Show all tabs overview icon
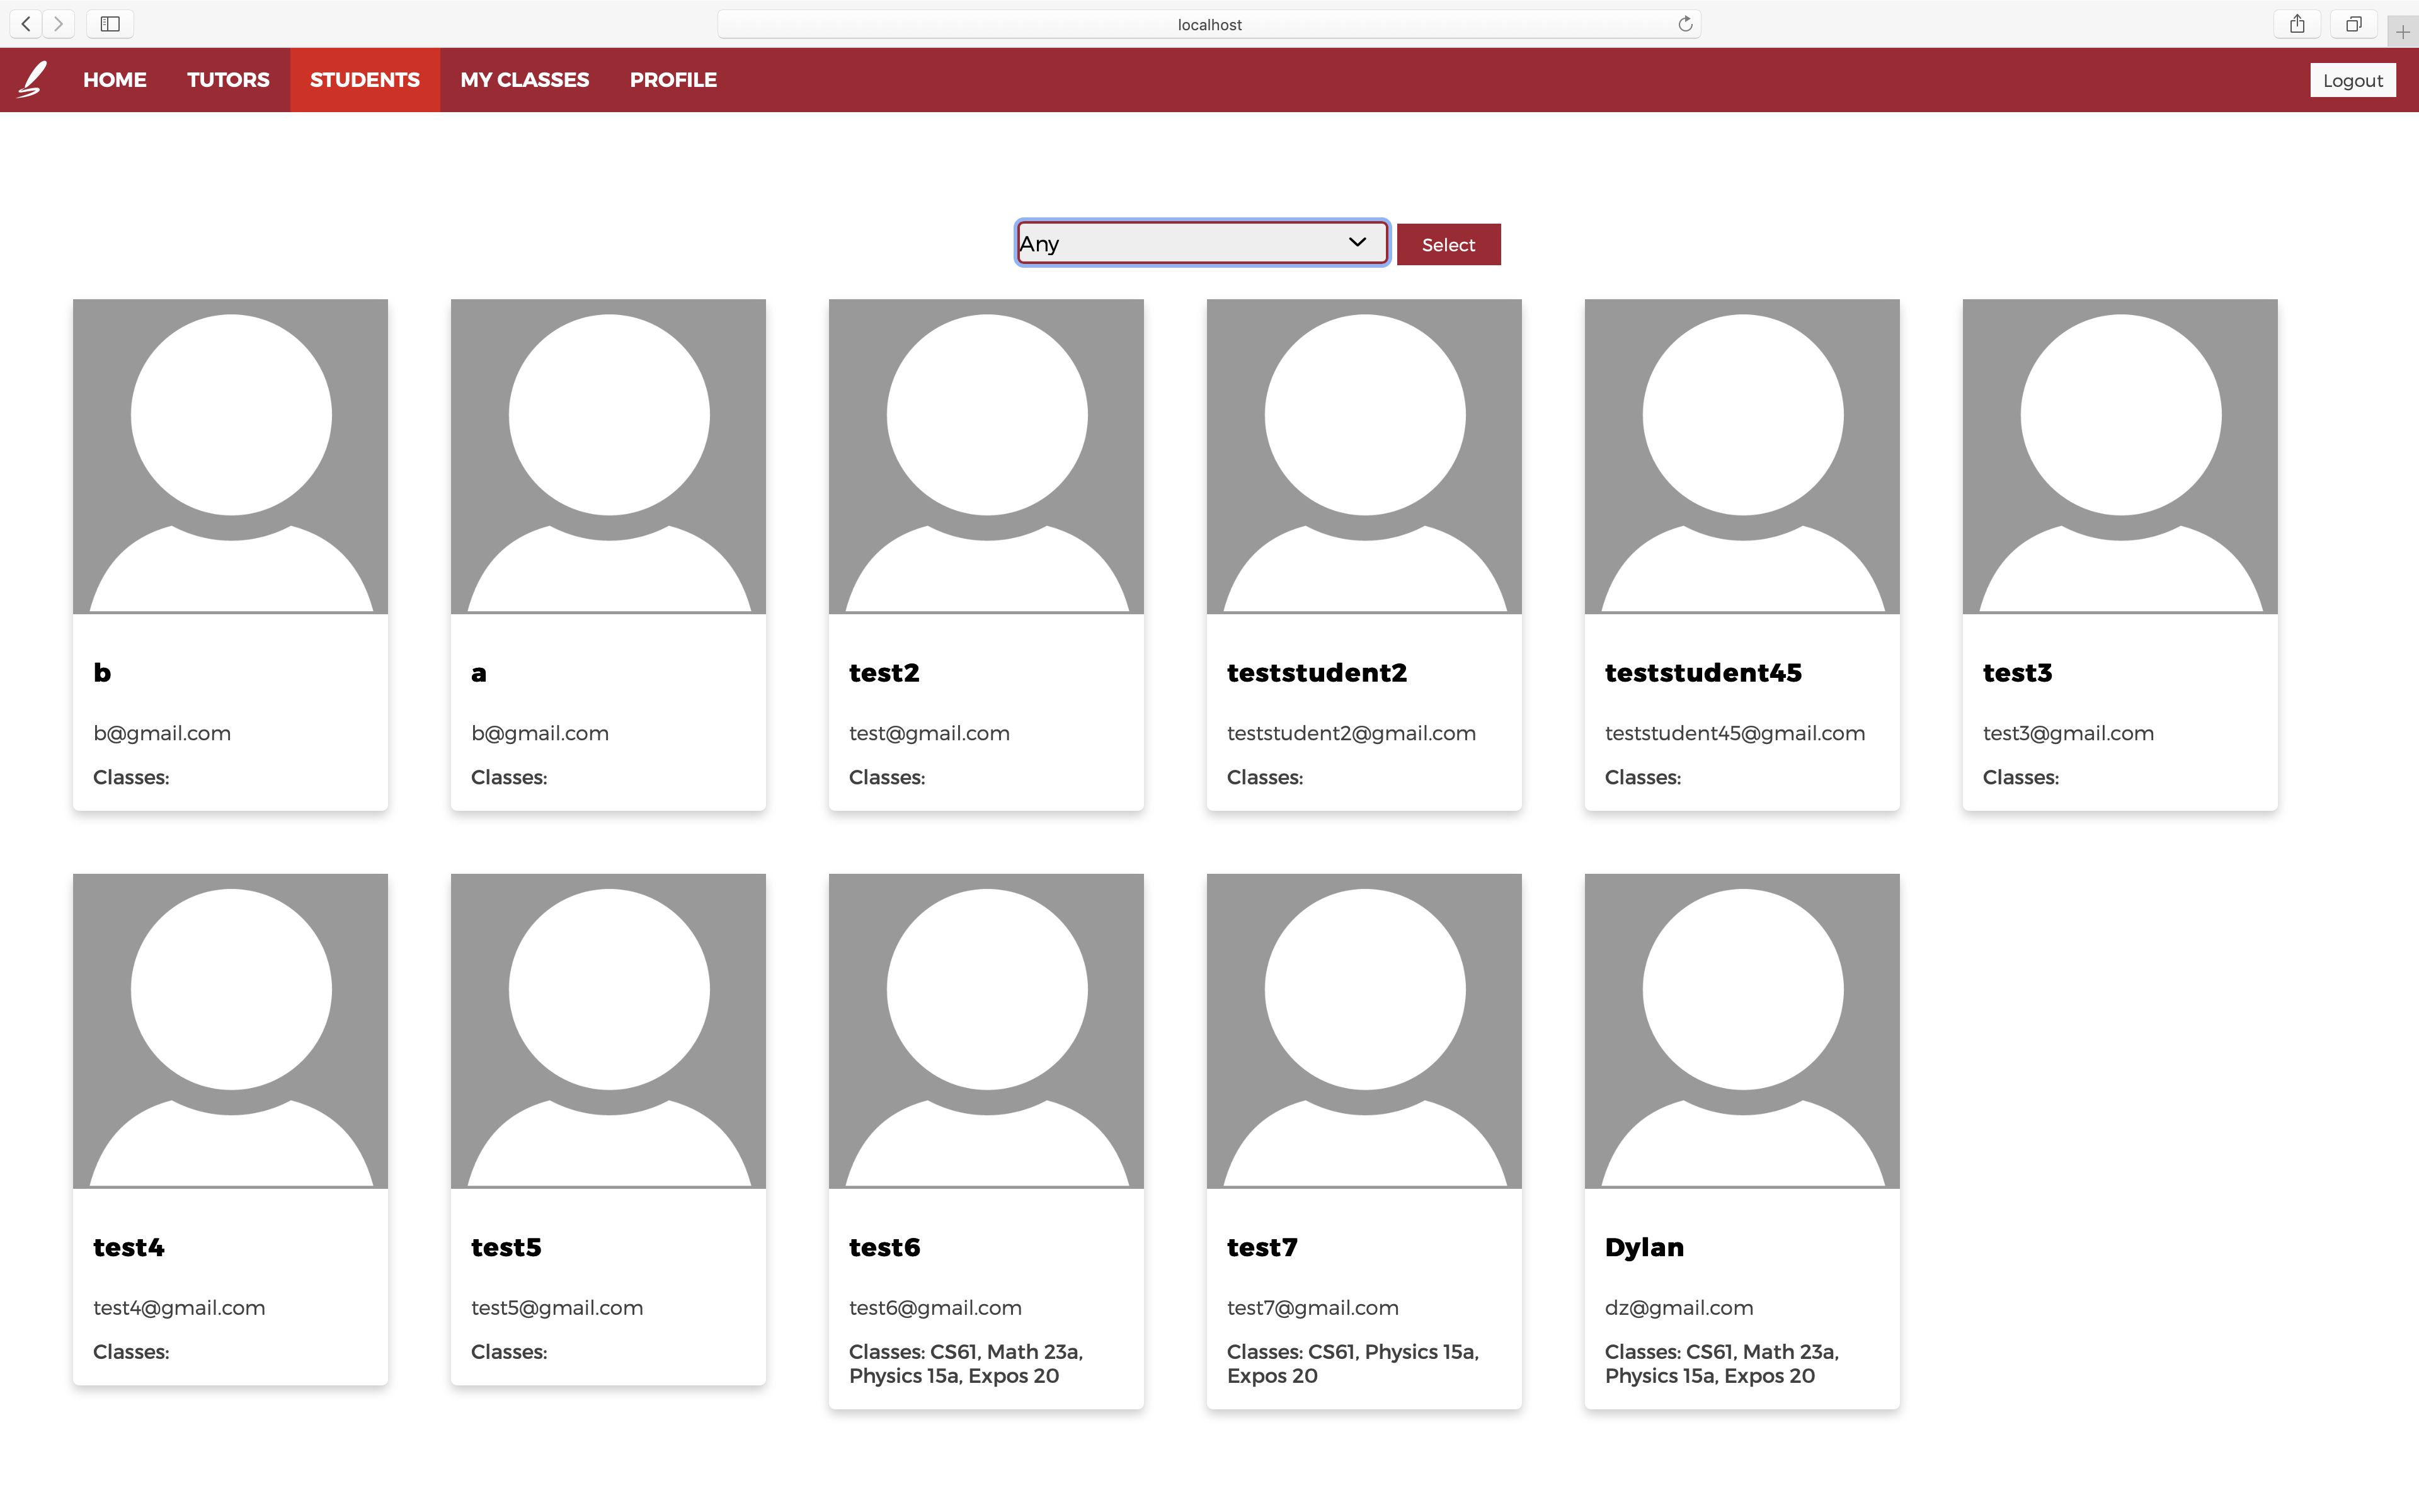The height and width of the screenshot is (1512, 2419). coord(2354,24)
